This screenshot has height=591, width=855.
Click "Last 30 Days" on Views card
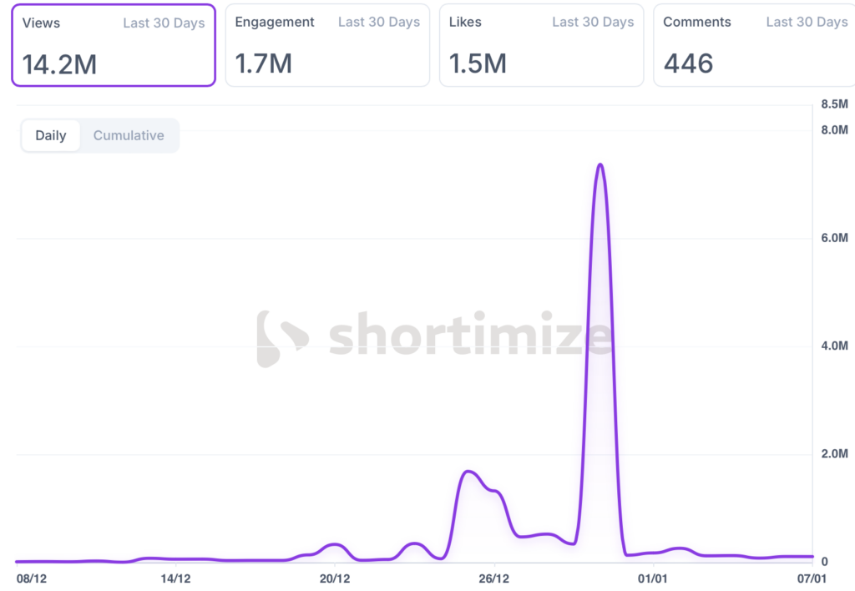(164, 23)
